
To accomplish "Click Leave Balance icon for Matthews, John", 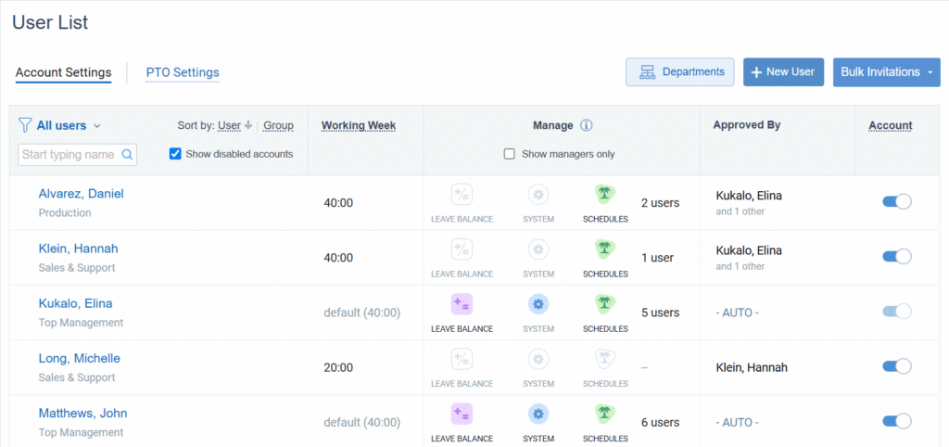I will click(462, 415).
